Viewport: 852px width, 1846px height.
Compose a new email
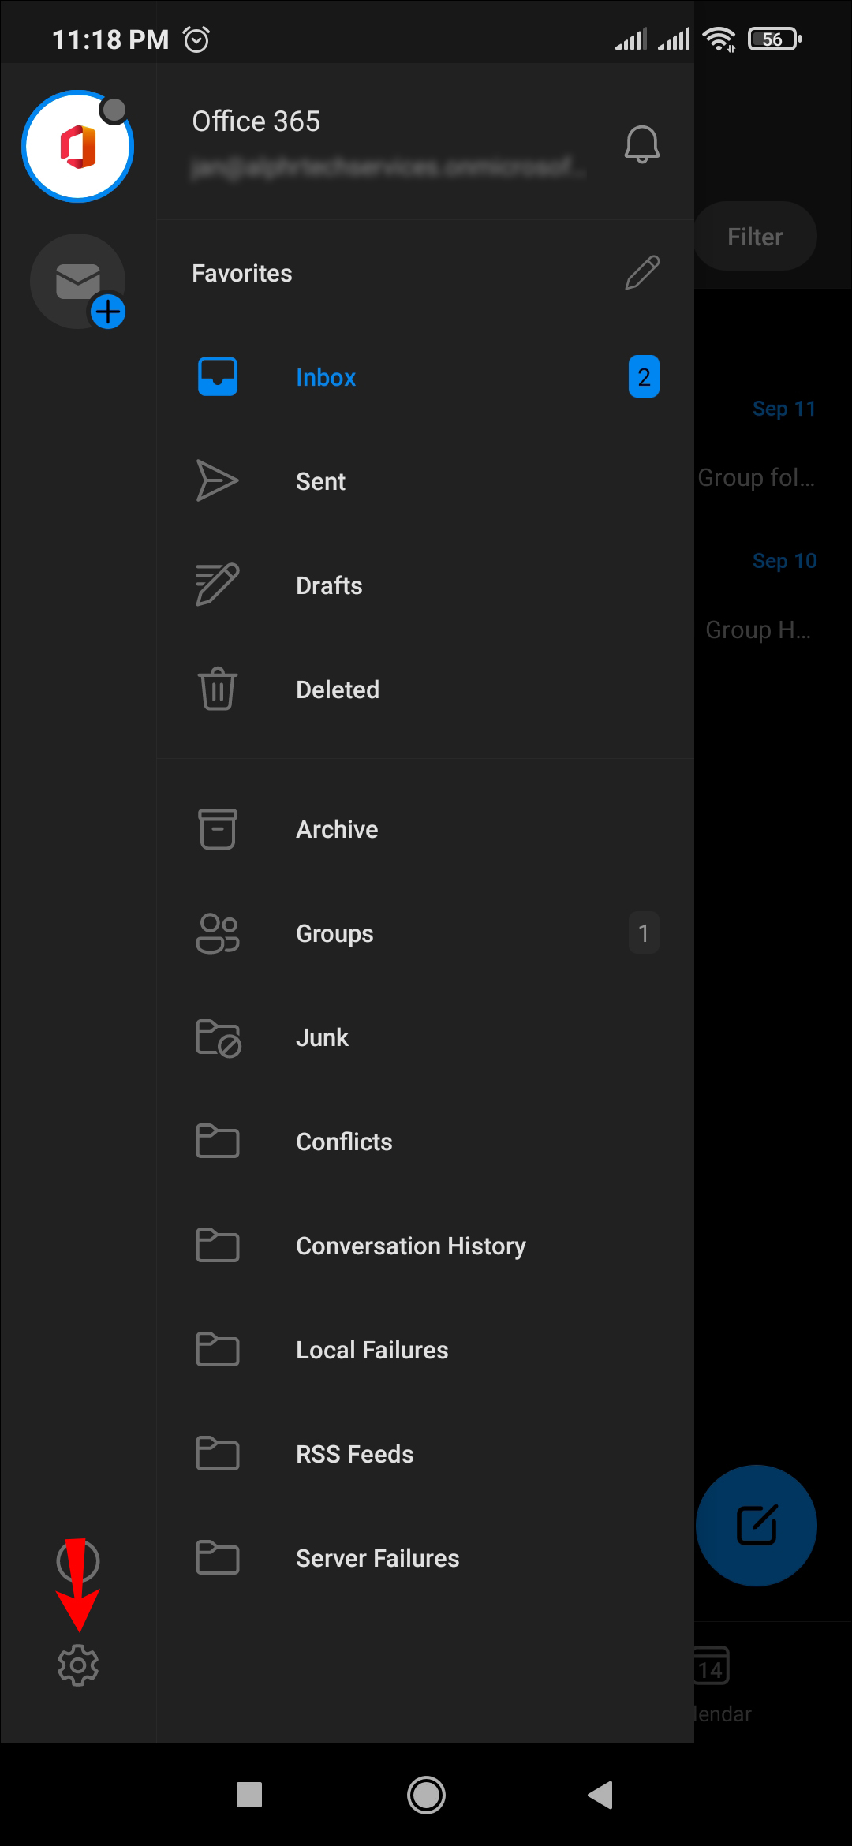pyautogui.click(x=756, y=1525)
